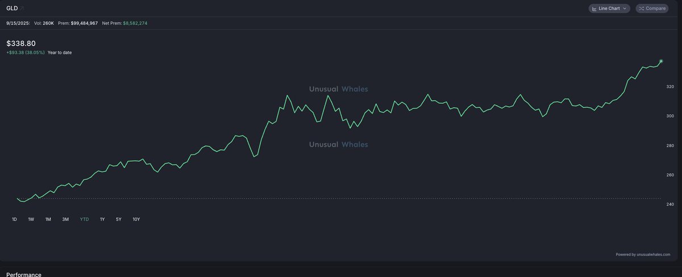Image resolution: width=682 pixels, height=277 pixels.
Task: Switch chart to 1M range
Action: 48,219
